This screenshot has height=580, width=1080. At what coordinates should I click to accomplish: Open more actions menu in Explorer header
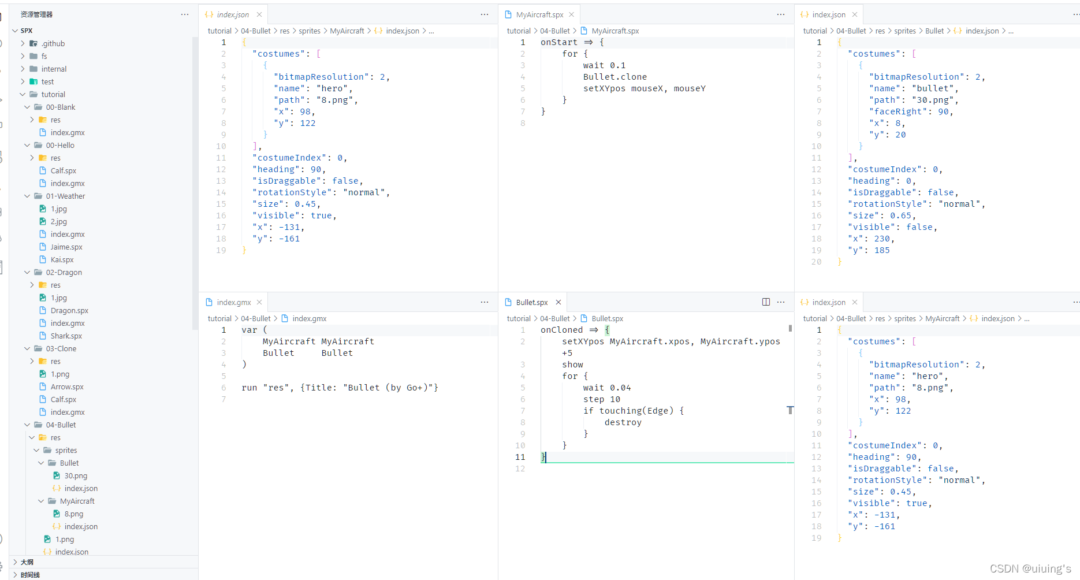[x=185, y=14]
